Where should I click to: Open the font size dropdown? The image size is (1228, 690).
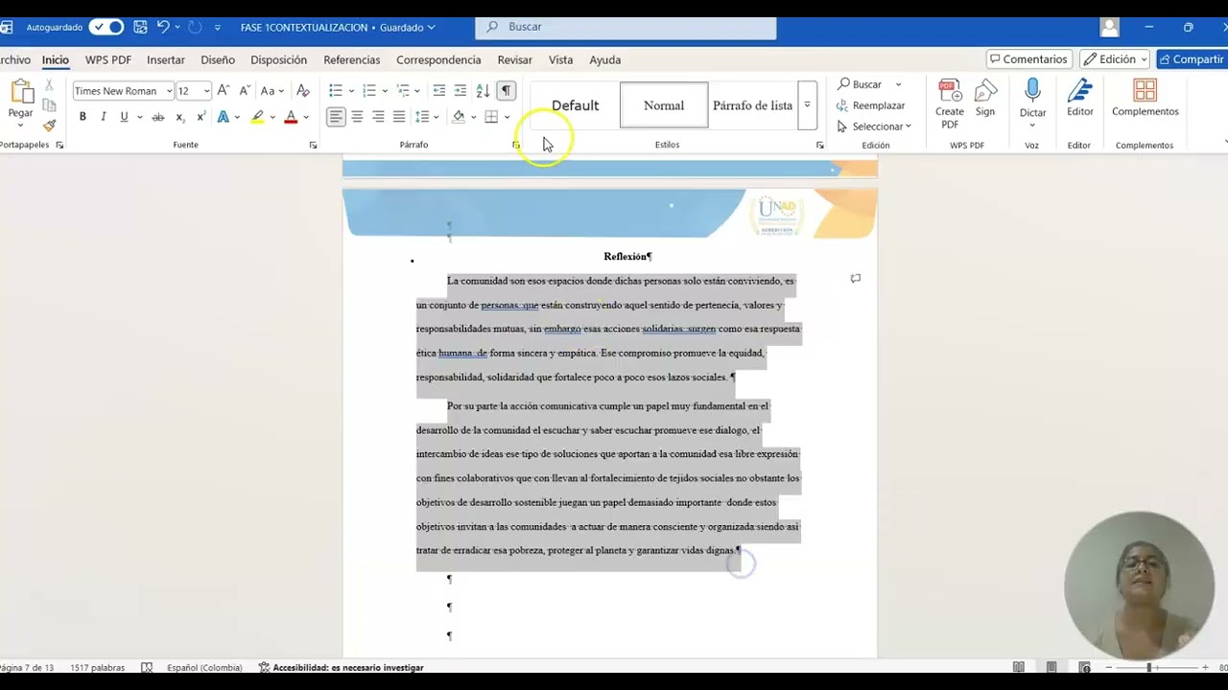pos(206,91)
